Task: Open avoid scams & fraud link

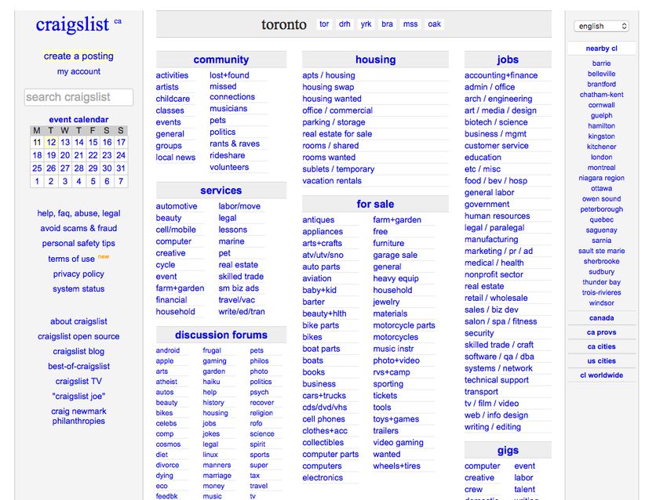Action: point(78,228)
